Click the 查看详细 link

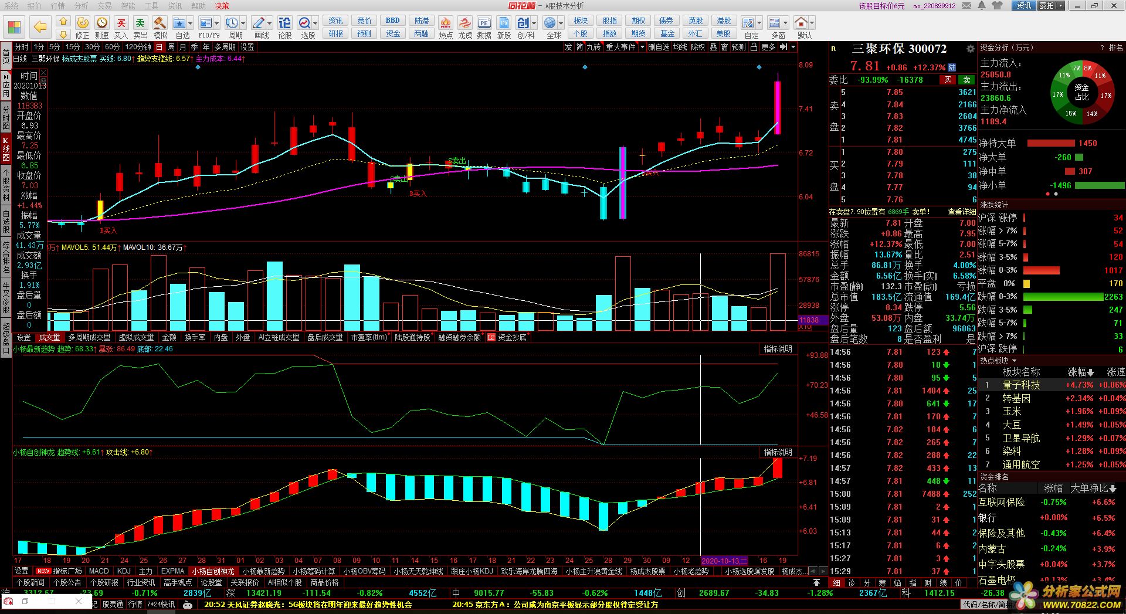962,212
